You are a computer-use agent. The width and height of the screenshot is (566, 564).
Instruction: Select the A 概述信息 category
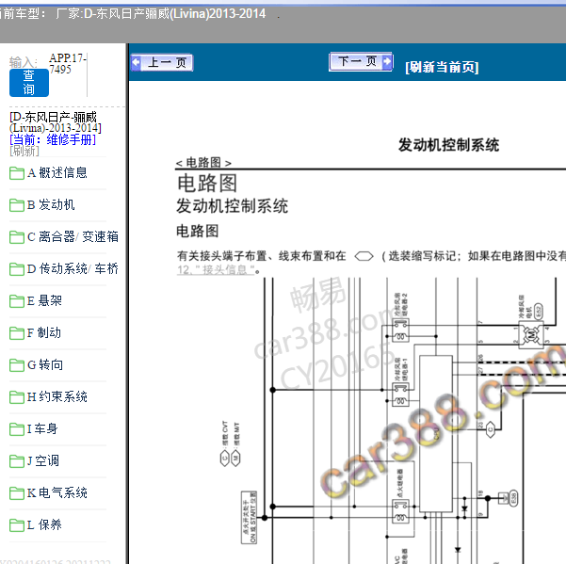[57, 173]
